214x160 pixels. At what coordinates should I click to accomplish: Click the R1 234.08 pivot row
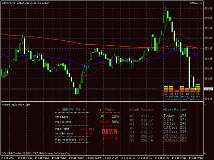(141, 124)
